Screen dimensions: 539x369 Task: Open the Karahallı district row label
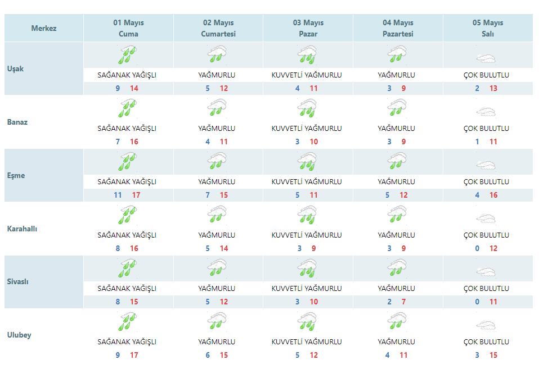point(22,229)
